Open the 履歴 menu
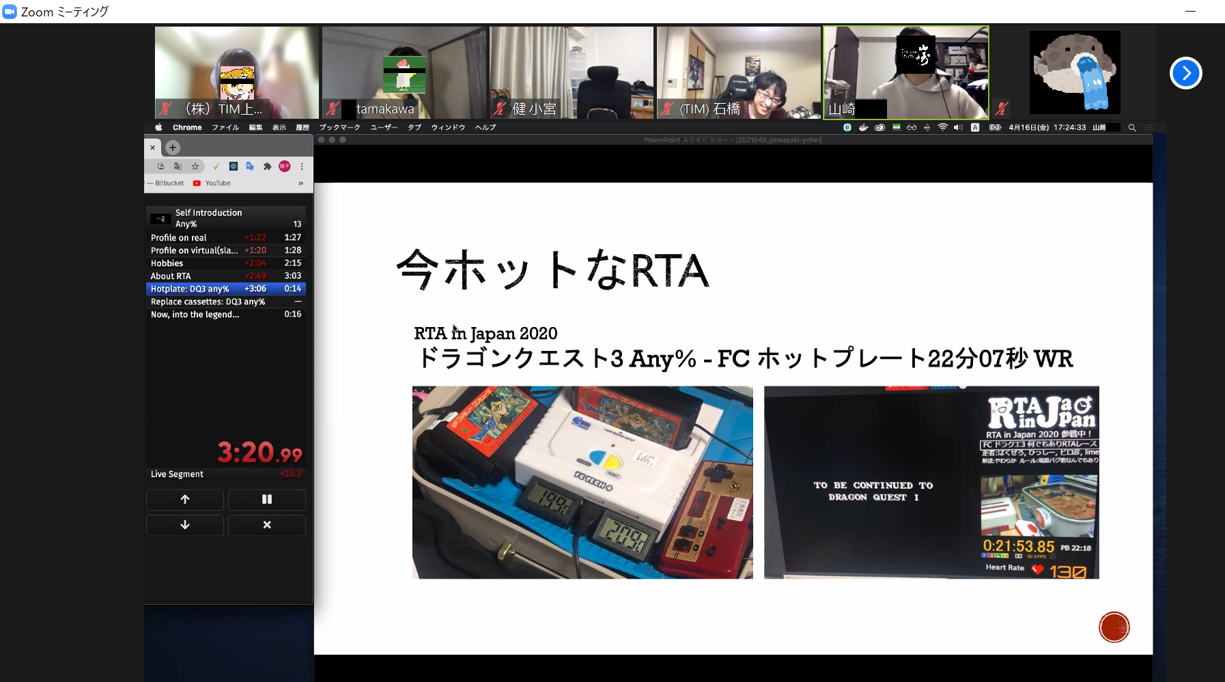 pyautogui.click(x=302, y=128)
